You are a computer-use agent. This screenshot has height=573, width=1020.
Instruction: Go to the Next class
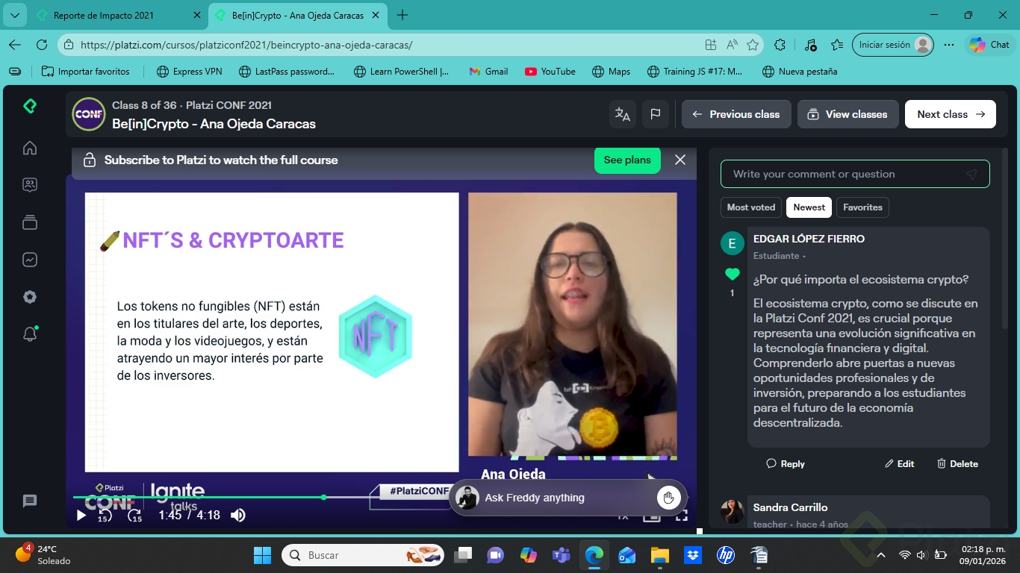coord(951,114)
